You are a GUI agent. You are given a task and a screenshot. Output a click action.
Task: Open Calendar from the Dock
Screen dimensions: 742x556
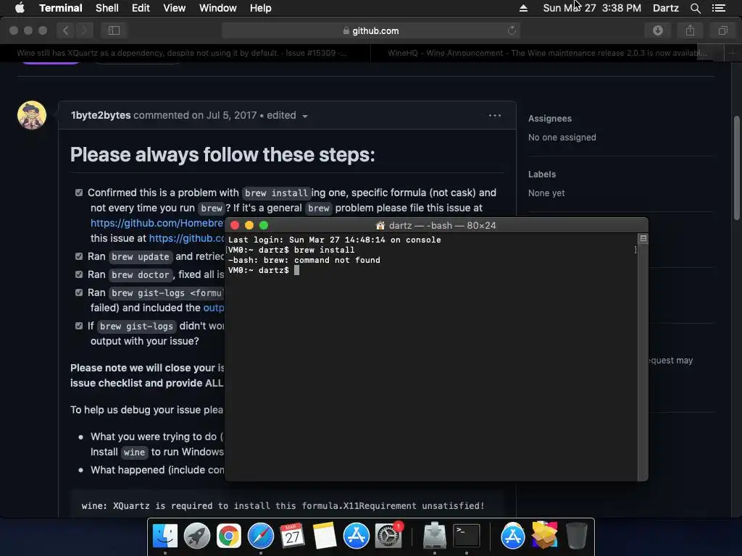[292, 536]
